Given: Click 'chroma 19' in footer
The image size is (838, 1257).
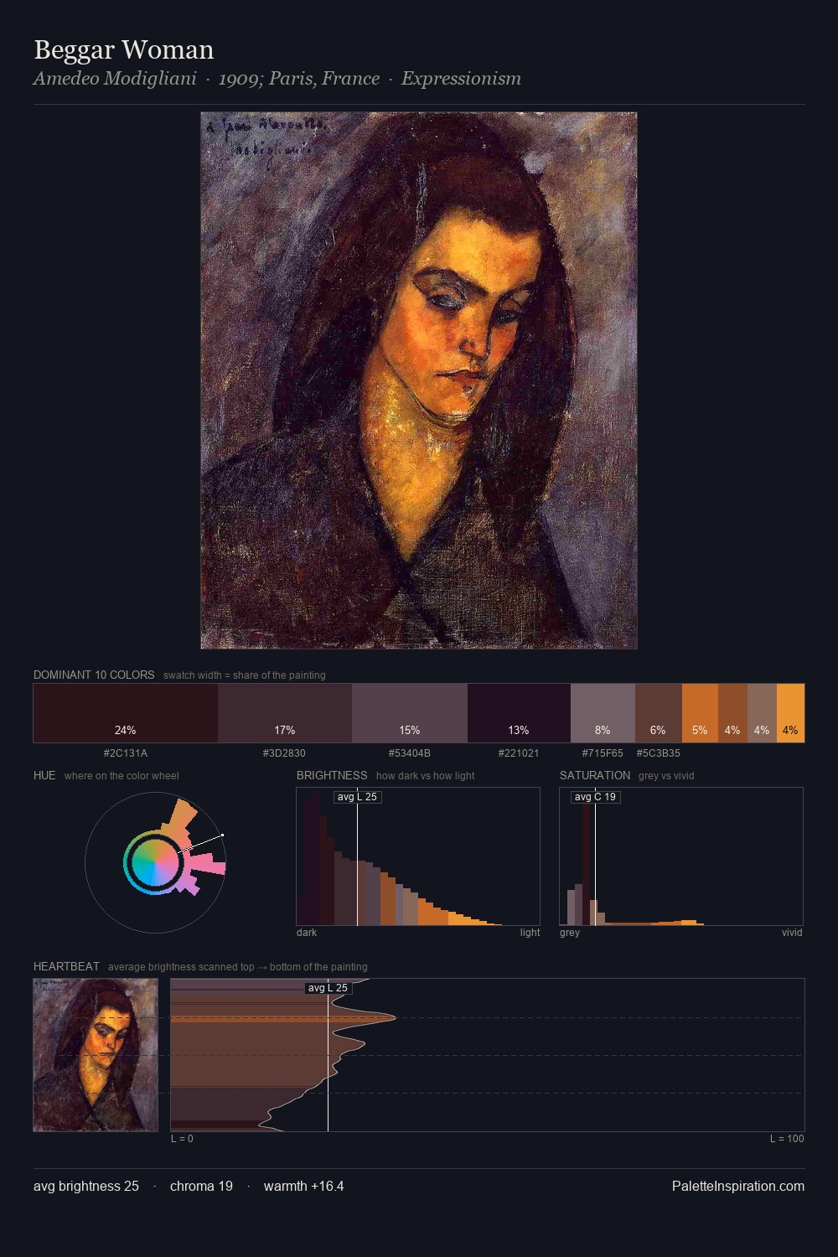Looking at the screenshot, I should point(201,1187).
